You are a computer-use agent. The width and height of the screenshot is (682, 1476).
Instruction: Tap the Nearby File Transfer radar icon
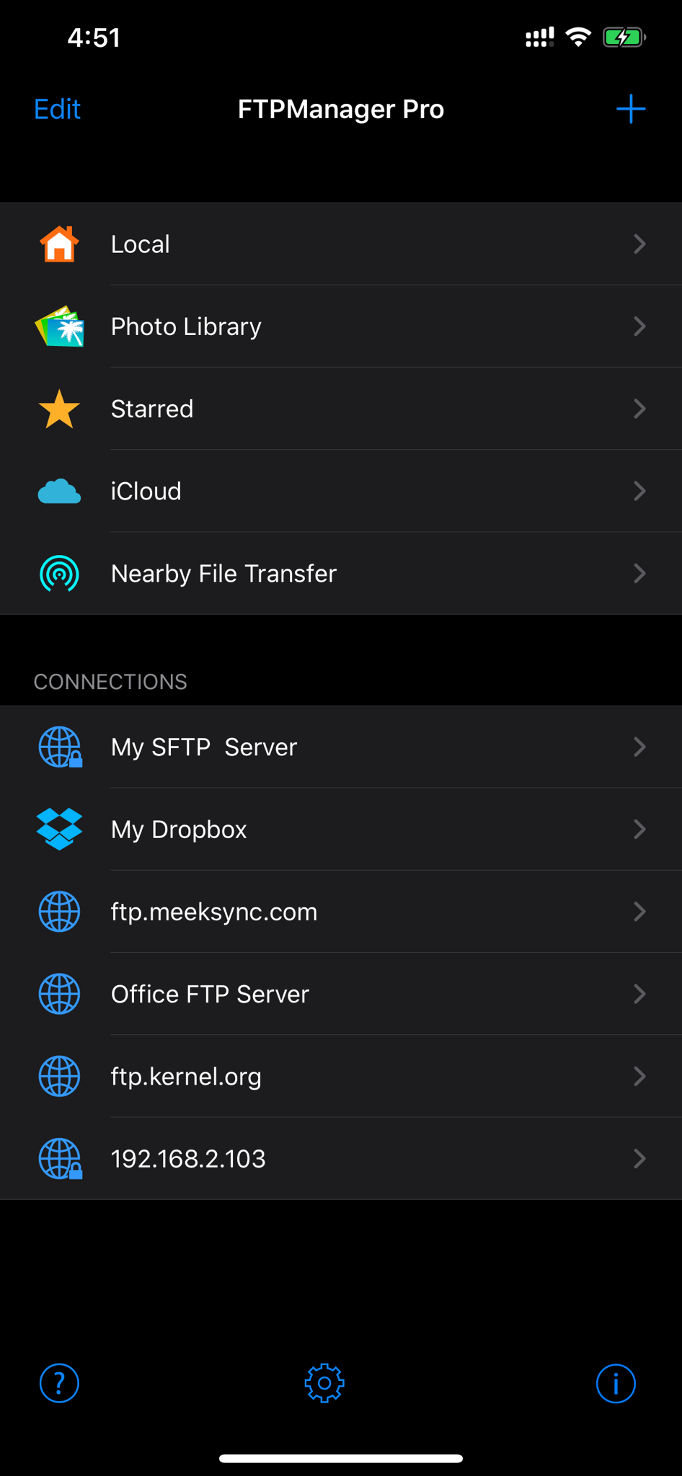click(59, 574)
